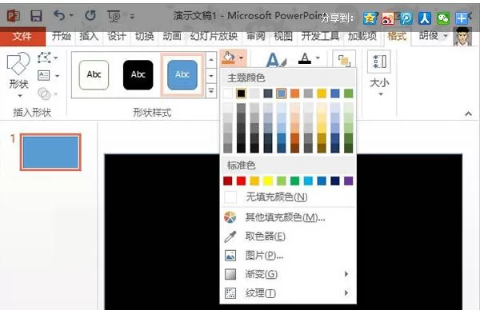The height and width of the screenshot is (310, 480).
Task: Switch to the 插入 Insert tab
Action: [89, 36]
